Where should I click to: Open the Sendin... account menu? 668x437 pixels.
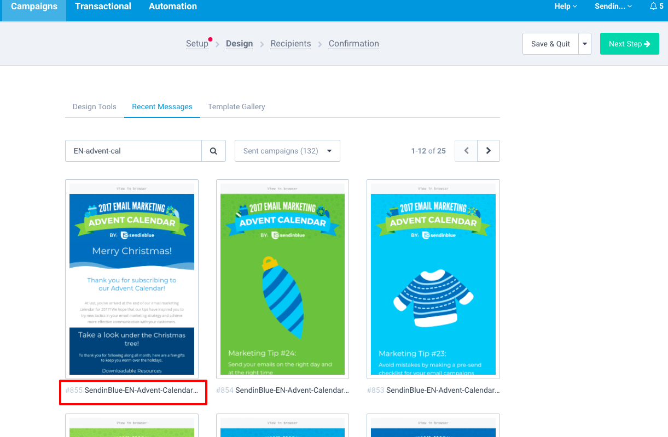613,7
